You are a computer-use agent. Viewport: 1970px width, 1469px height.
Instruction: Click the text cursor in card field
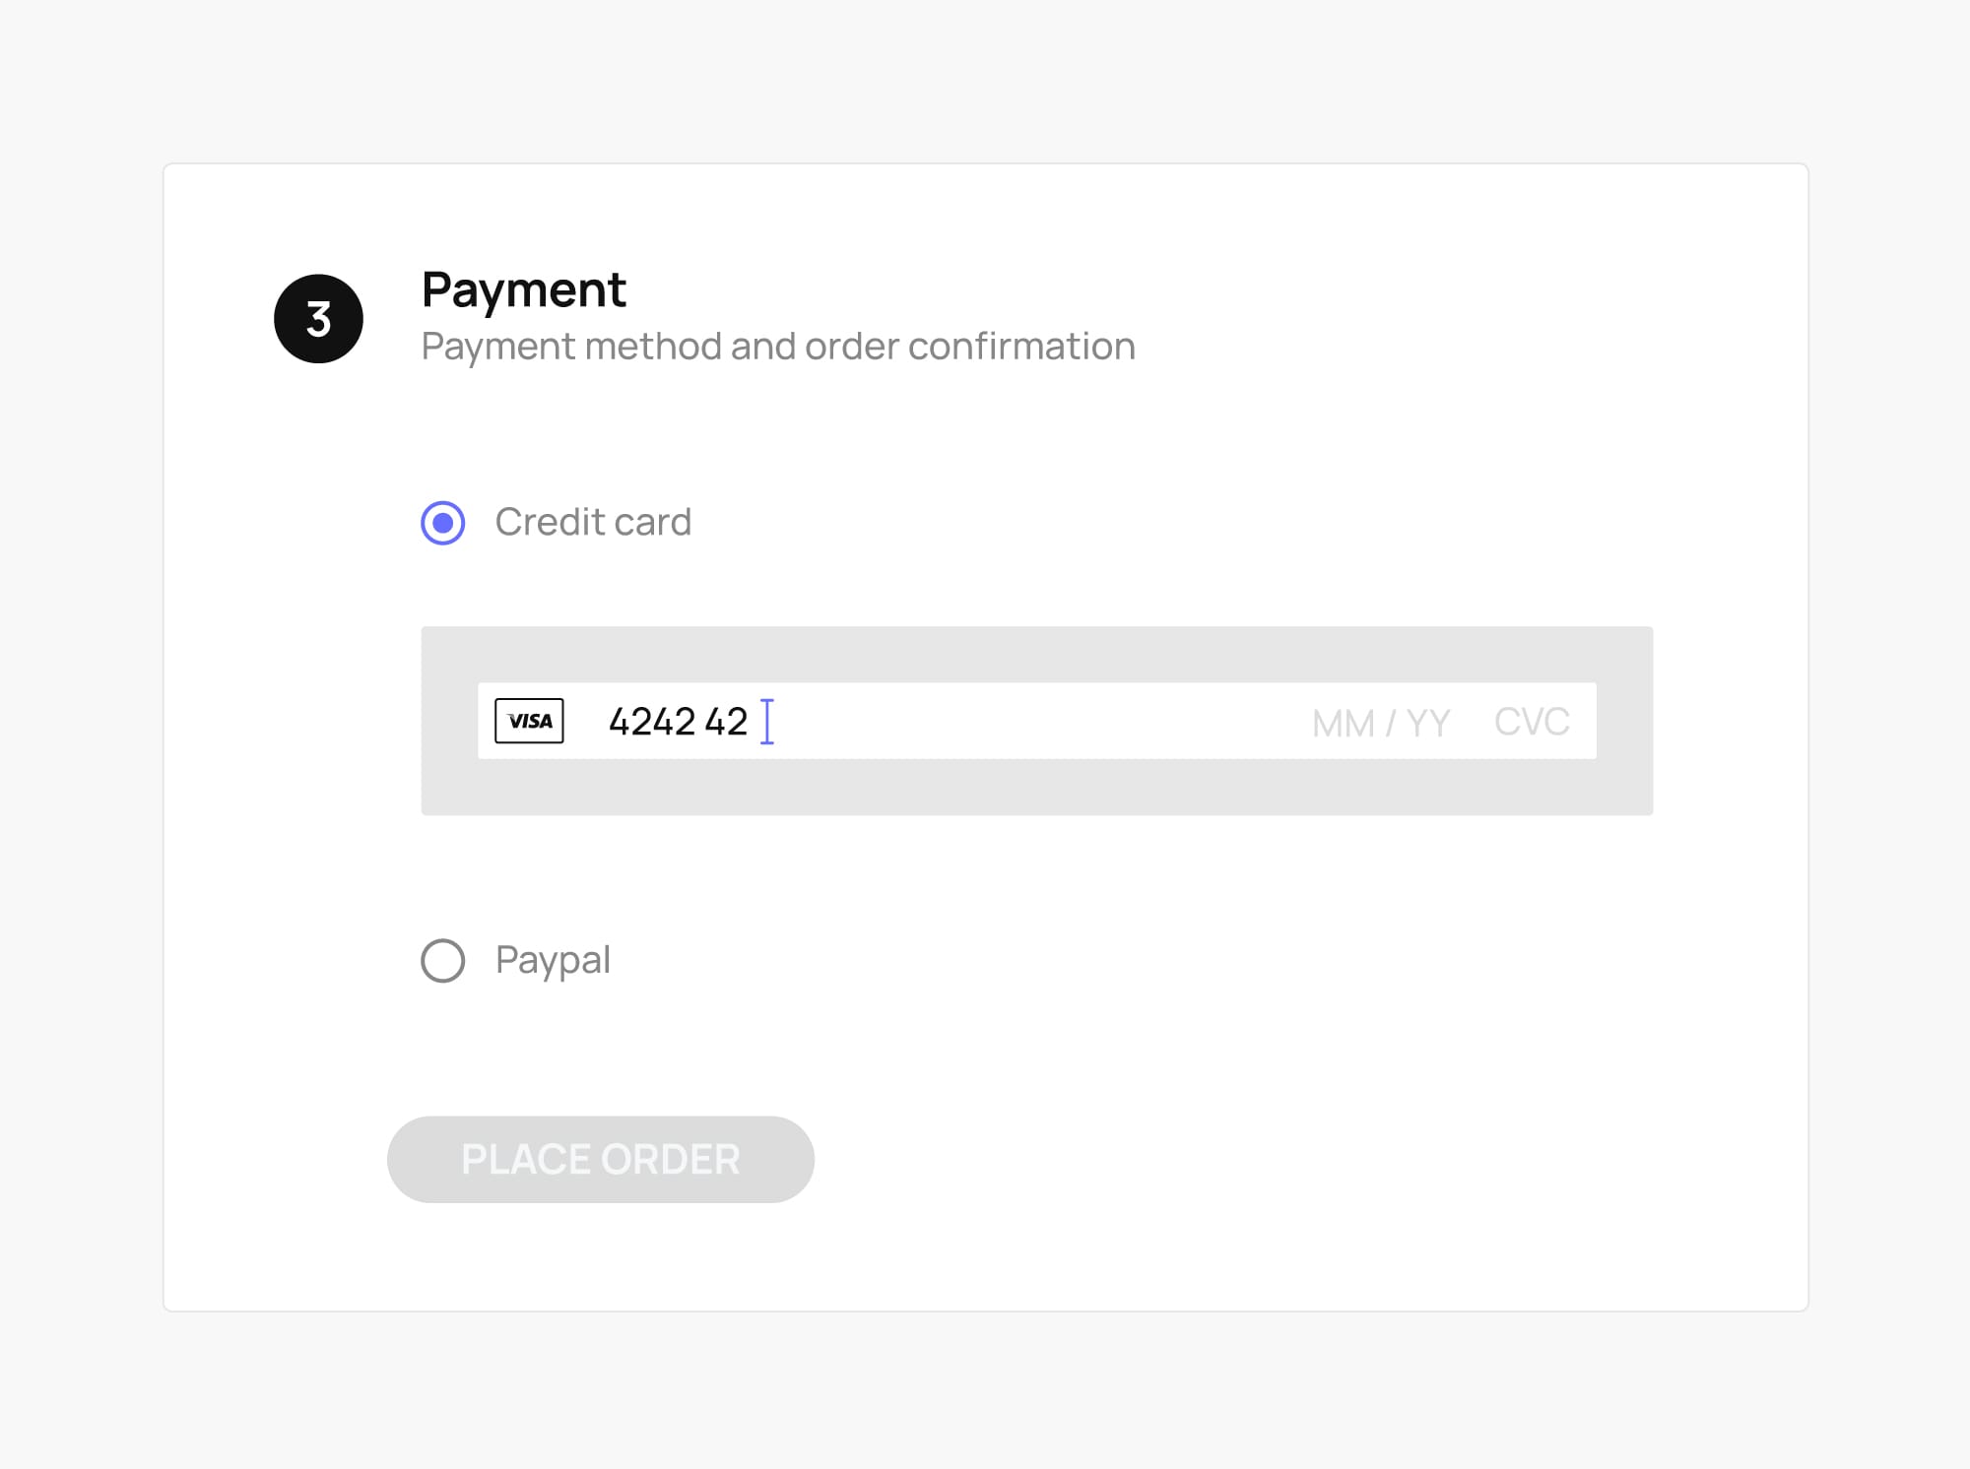768,721
